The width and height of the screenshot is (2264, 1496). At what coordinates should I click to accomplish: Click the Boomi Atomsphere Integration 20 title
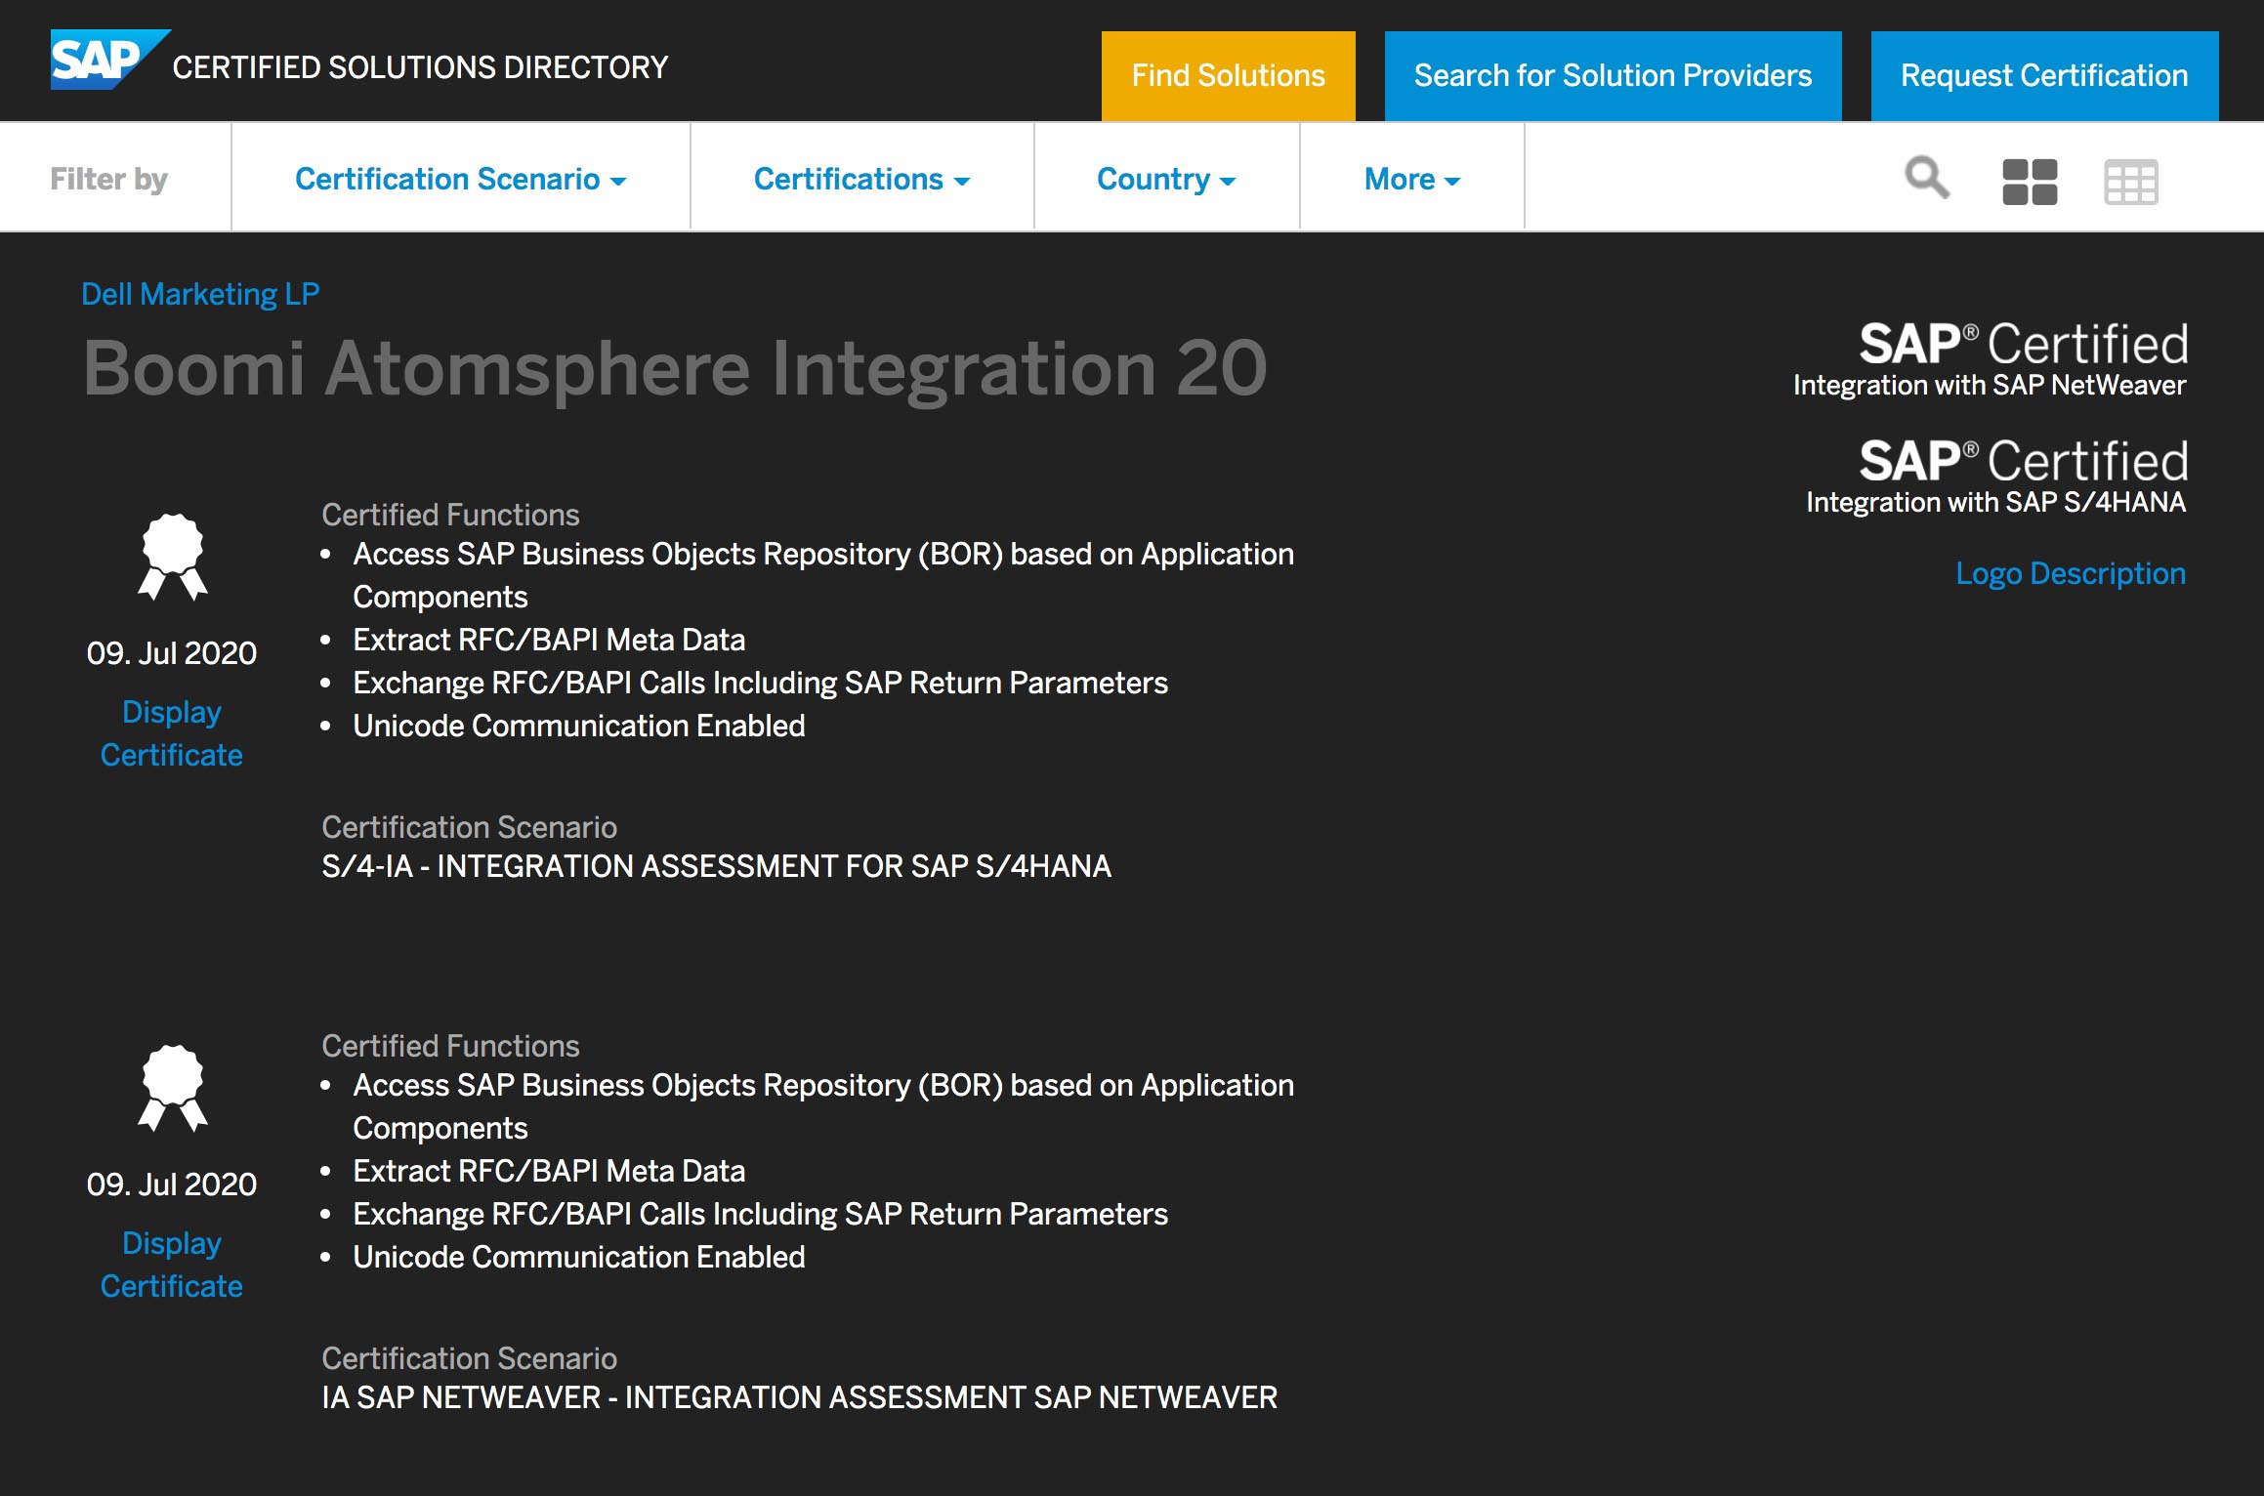pos(672,369)
